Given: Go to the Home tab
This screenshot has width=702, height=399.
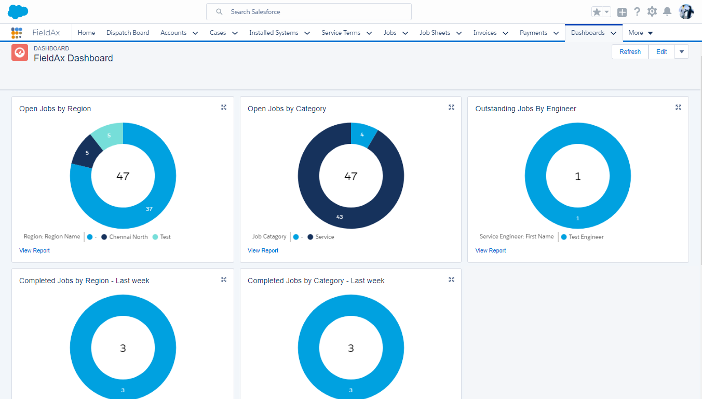Looking at the screenshot, I should point(86,32).
